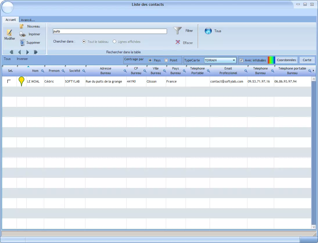Click the magnifier in Telephone Portable column
The width and height of the screenshot is (318, 243).
209,71
